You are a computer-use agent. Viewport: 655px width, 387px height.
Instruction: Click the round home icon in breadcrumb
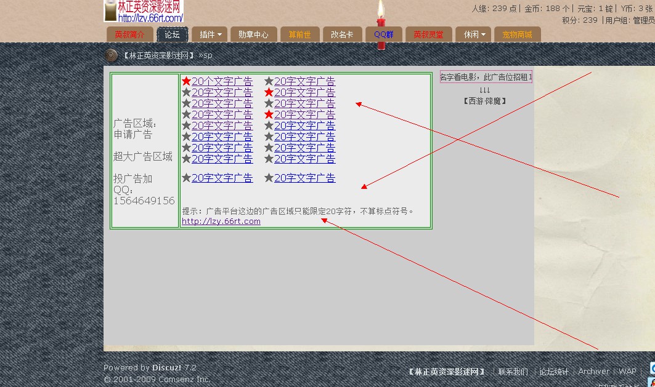pyautogui.click(x=111, y=55)
